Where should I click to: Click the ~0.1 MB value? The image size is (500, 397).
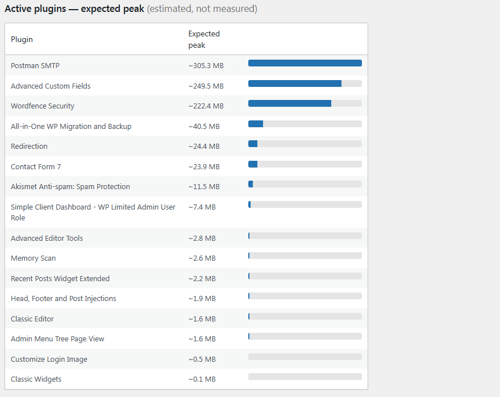pyautogui.click(x=202, y=379)
